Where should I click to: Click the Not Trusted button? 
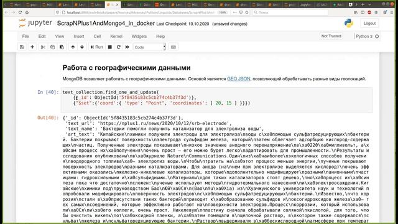(x=331, y=36)
